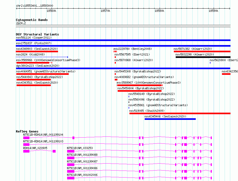Select nsv4535861 (gnomADStructuralVariants) label
The image size is (238, 181).
158,105
